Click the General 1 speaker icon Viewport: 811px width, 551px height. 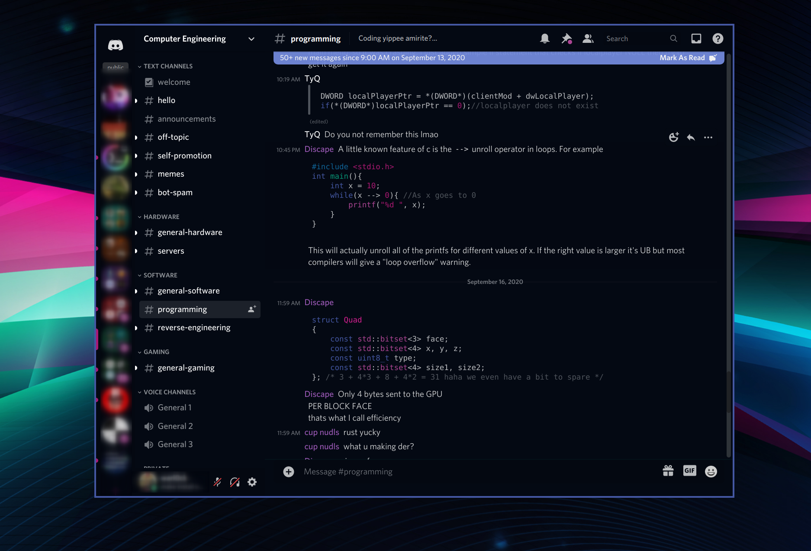pos(149,408)
